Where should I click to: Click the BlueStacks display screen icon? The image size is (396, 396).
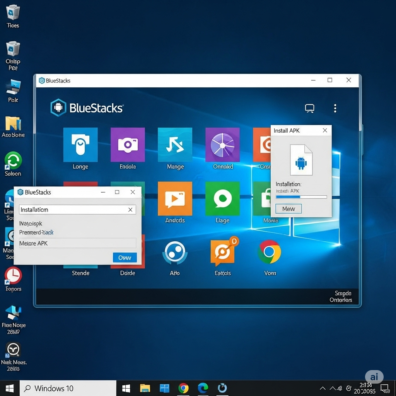coord(309,108)
